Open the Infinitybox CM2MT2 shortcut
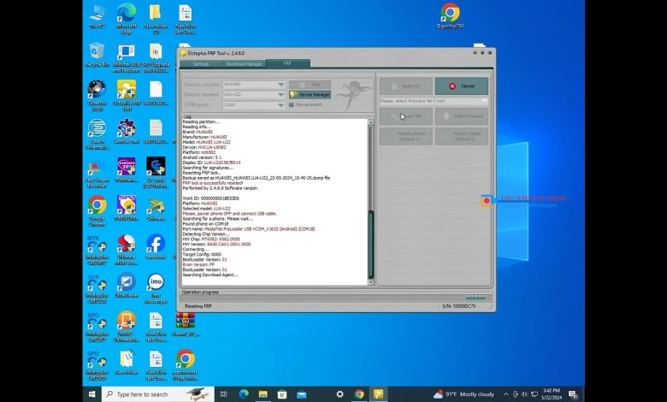Viewport: 667px width, 402px height. click(97, 250)
